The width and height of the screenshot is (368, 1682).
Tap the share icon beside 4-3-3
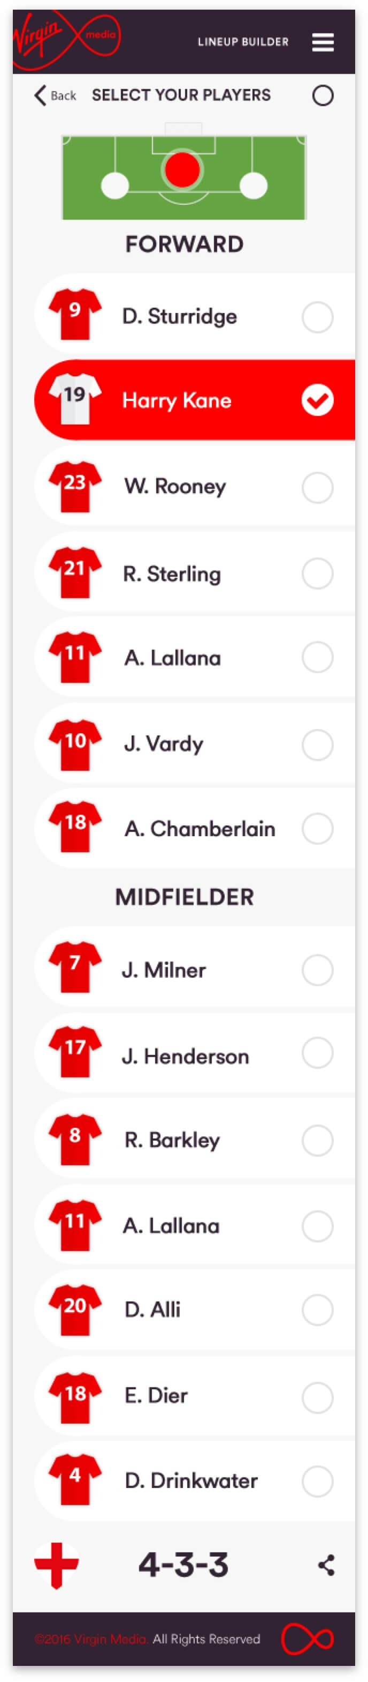[326, 1565]
